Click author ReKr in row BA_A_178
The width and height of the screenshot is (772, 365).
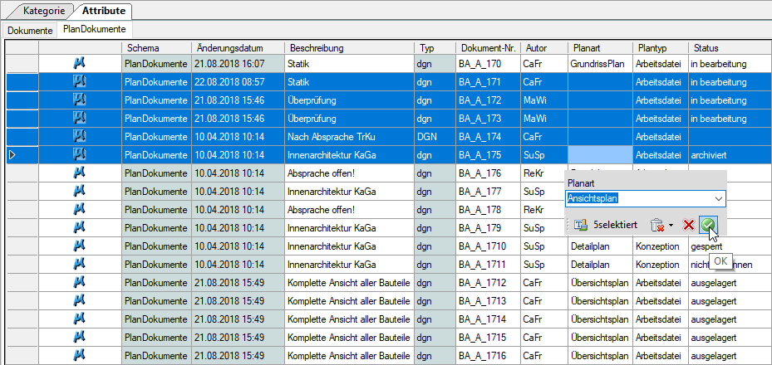tap(544, 209)
